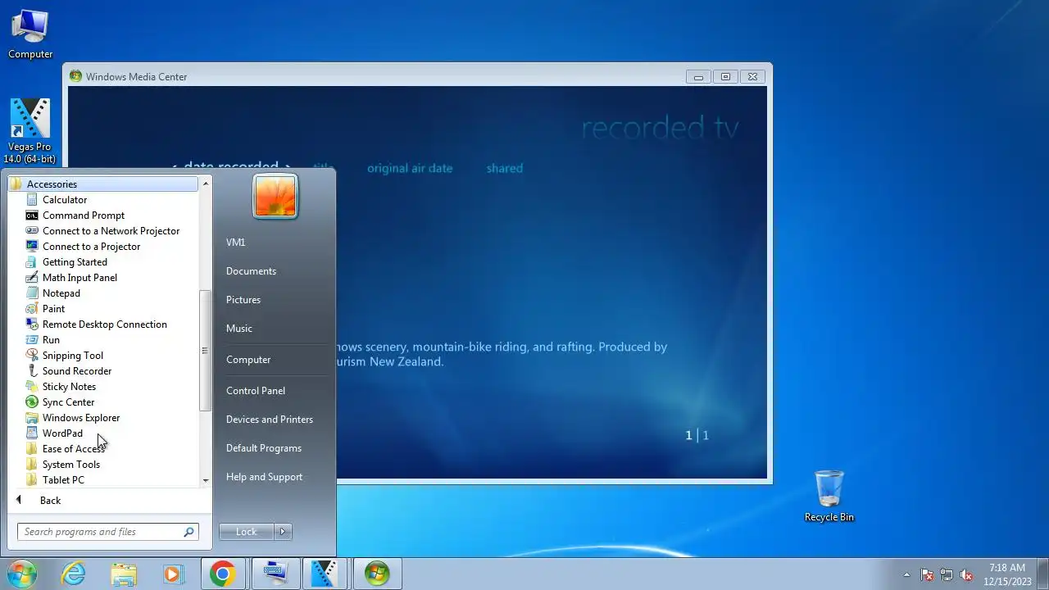Image resolution: width=1049 pixels, height=590 pixels.
Task: Click scroll up arrow in programs list
Action: pos(205,184)
